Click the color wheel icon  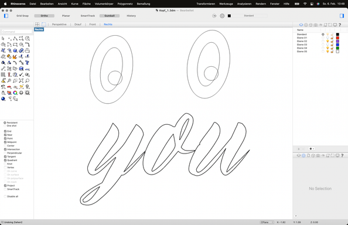pyautogui.click(x=15, y=93)
